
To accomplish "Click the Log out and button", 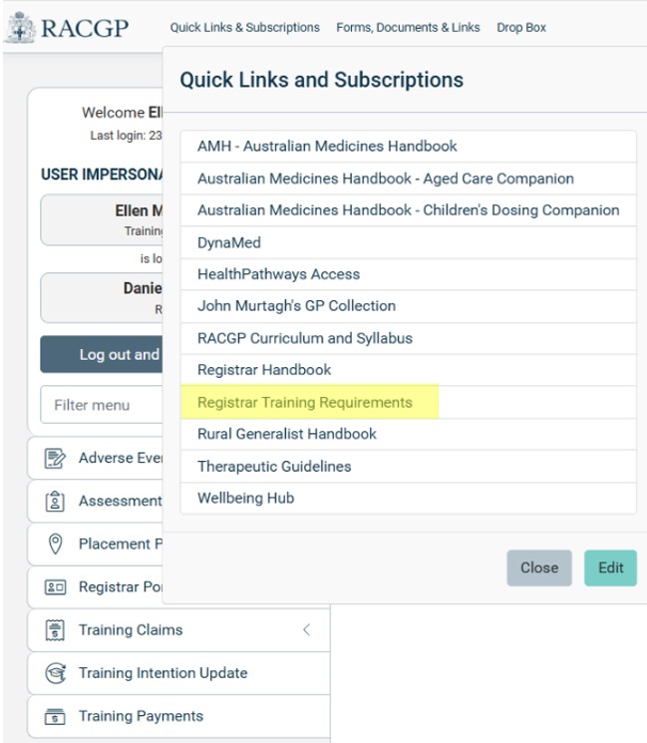I will pos(101,355).
